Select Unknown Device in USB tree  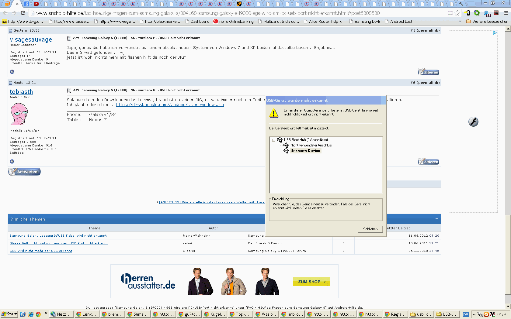[305, 151]
